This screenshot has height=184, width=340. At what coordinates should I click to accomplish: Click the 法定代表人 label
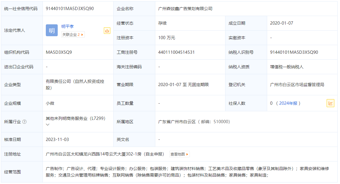tap(15, 30)
